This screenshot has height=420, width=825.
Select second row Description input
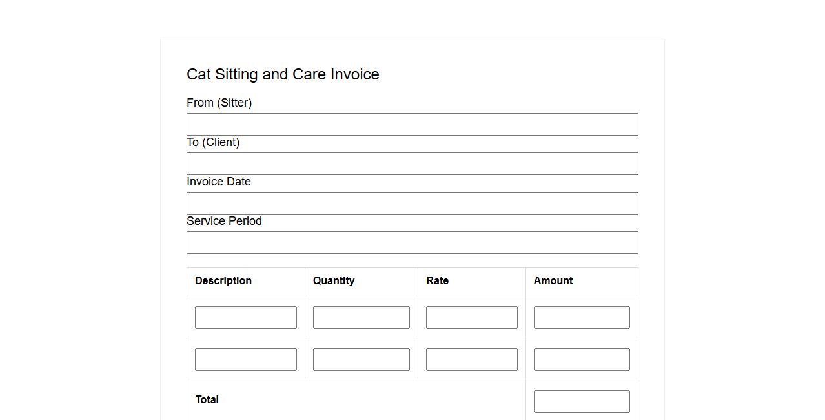point(245,360)
